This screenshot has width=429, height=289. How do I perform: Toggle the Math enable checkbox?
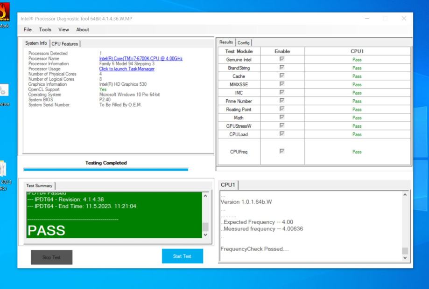[x=282, y=117]
